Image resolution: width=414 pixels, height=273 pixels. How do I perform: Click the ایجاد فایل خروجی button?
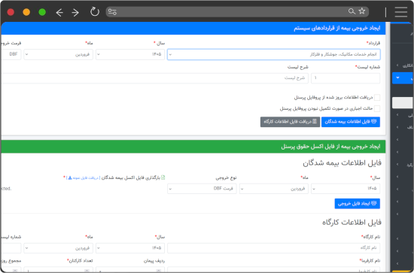pyautogui.click(x=358, y=204)
